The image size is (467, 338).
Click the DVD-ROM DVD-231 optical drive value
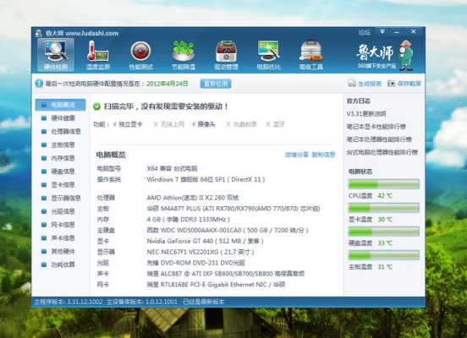click(x=195, y=263)
